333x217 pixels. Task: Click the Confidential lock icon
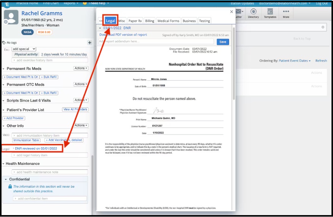coord(10,187)
